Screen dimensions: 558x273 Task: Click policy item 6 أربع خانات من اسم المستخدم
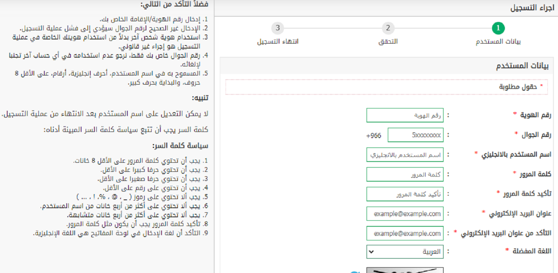(124, 206)
